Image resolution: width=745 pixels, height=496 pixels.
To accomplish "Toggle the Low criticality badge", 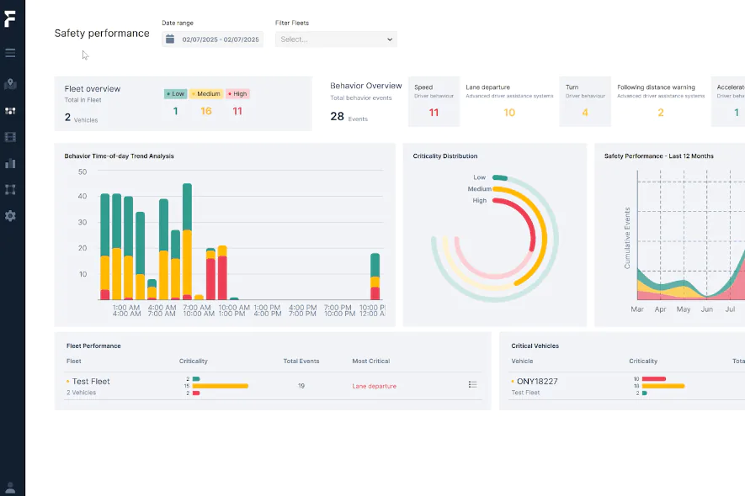I will pyautogui.click(x=175, y=94).
